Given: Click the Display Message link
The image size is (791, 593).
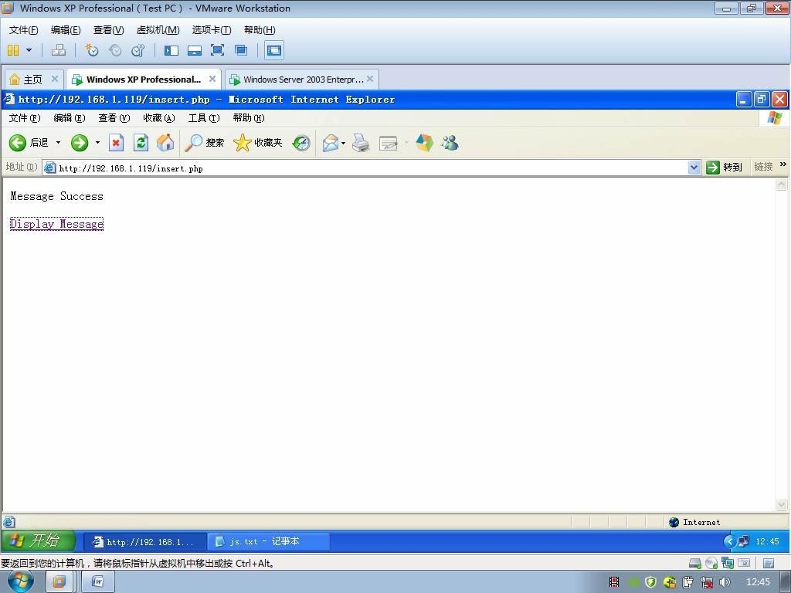Looking at the screenshot, I should pos(56,224).
